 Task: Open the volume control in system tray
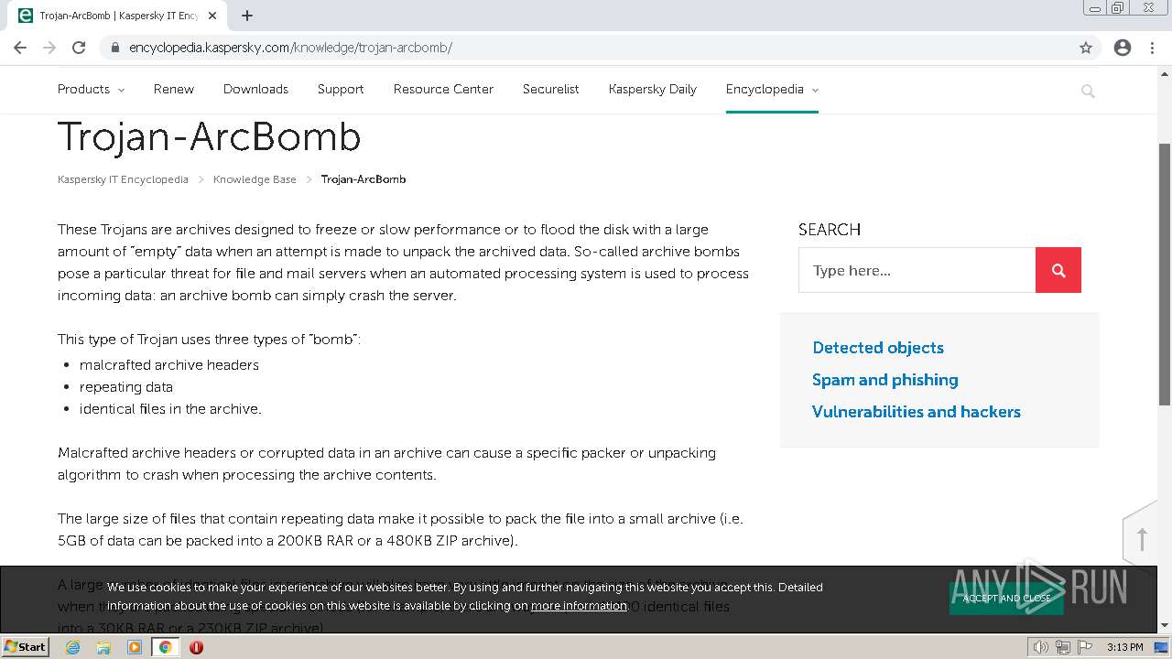tap(1041, 647)
